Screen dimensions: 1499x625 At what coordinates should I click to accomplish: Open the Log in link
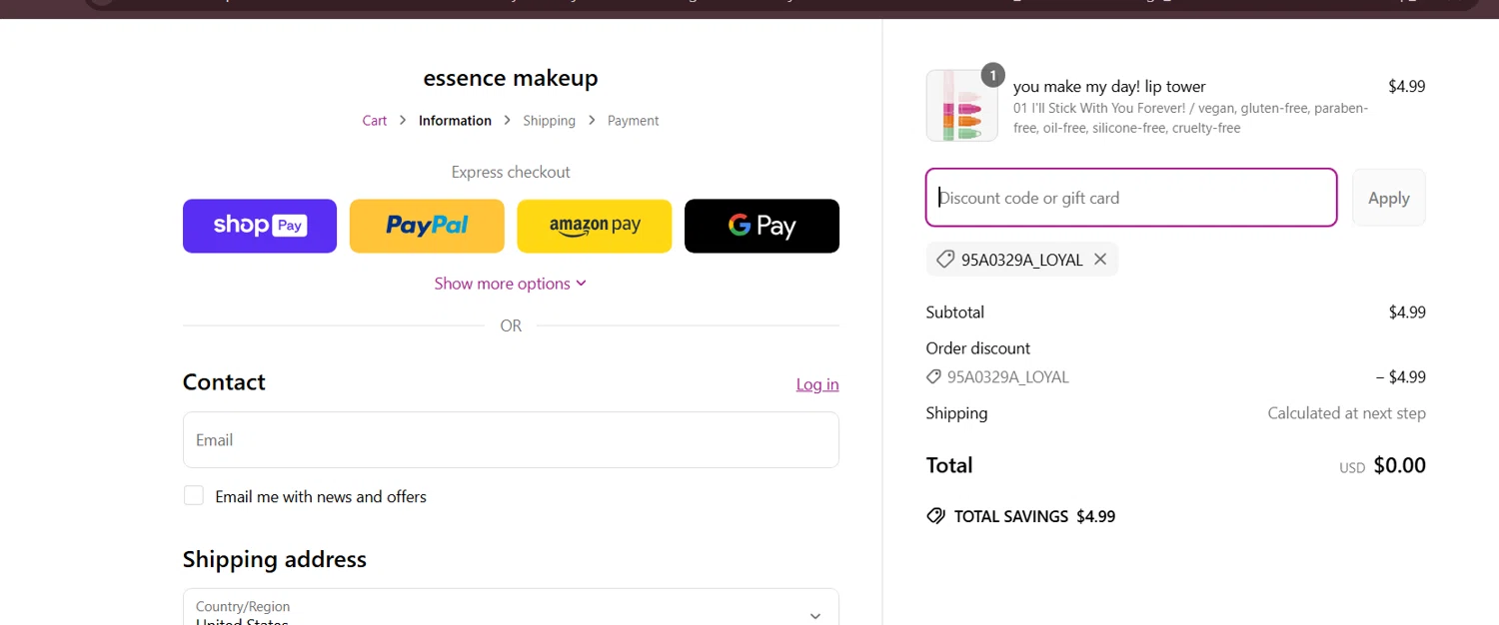coord(817,384)
